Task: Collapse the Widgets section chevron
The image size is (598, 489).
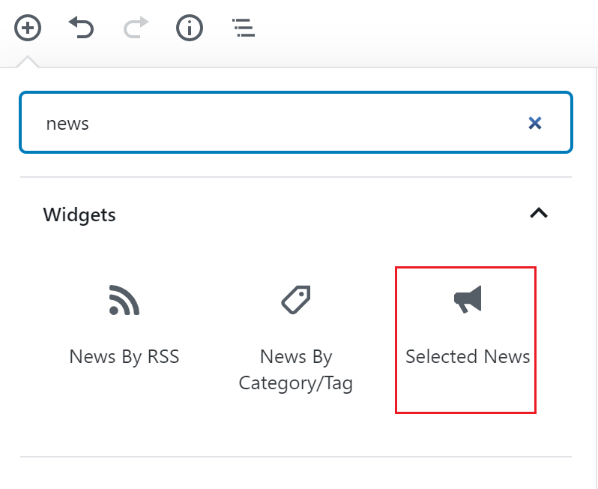Action: (x=539, y=213)
